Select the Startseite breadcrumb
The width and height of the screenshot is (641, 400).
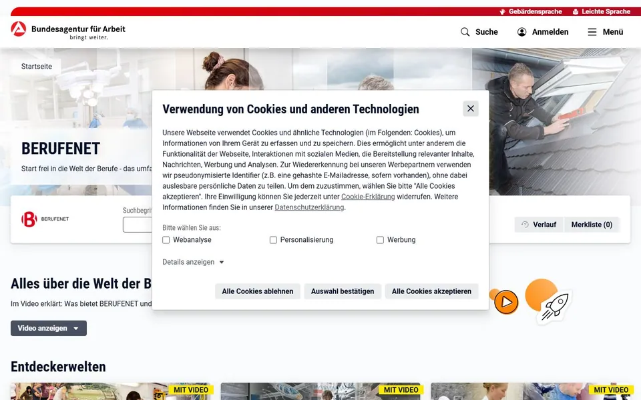click(36, 66)
